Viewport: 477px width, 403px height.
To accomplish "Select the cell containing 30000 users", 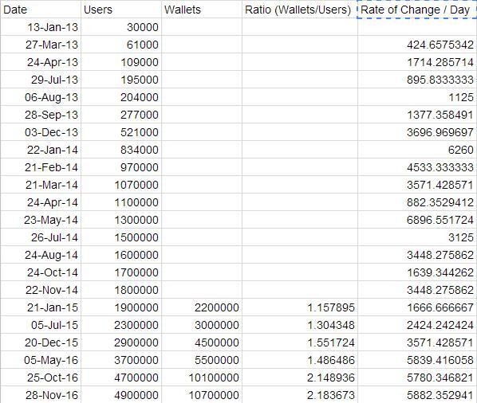I will pos(121,27).
